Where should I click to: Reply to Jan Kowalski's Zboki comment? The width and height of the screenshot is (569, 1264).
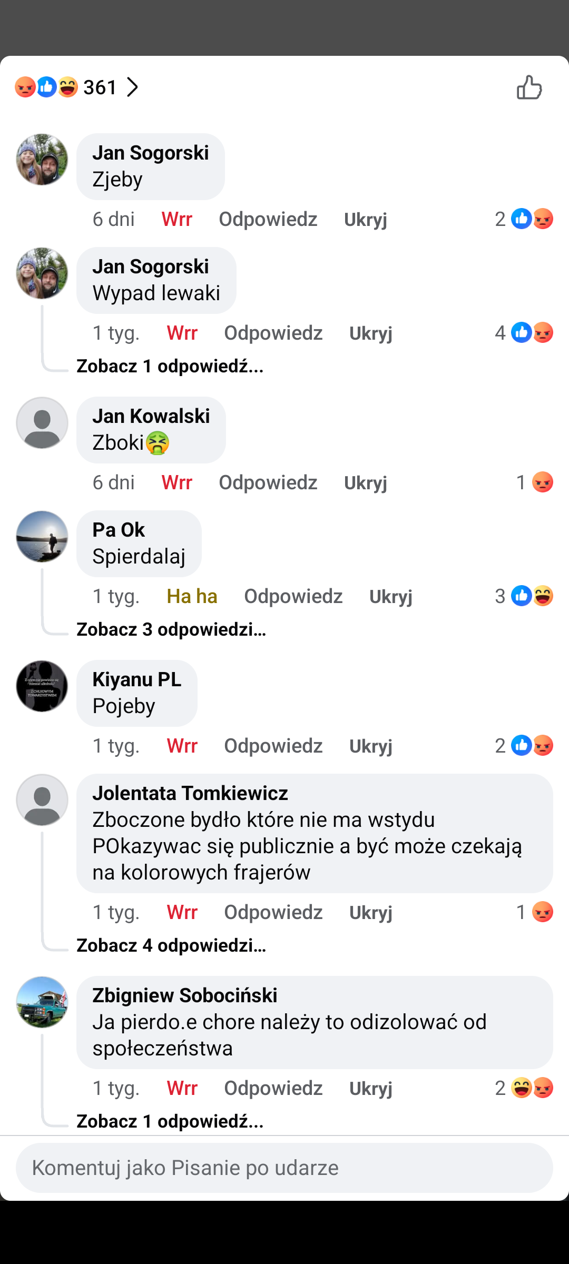tap(268, 482)
